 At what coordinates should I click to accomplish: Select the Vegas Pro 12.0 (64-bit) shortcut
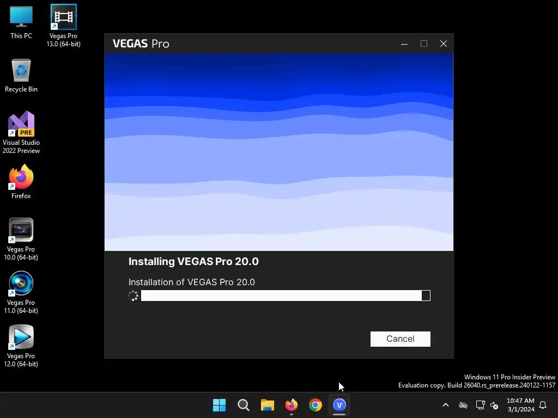[x=21, y=346]
